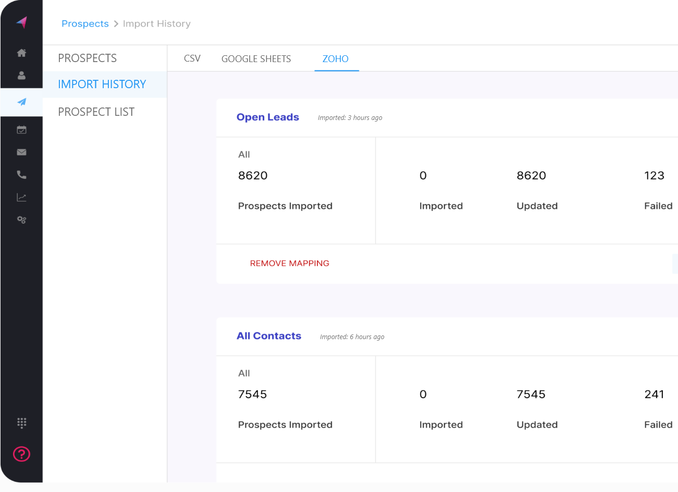Open the analytics chart sidebar icon
Viewport: 678px width, 492px height.
pyautogui.click(x=21, y=197)
